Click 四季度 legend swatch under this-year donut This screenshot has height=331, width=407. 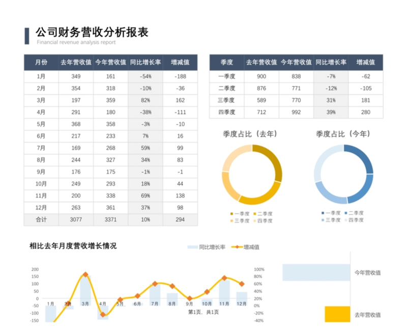point(346,220)
